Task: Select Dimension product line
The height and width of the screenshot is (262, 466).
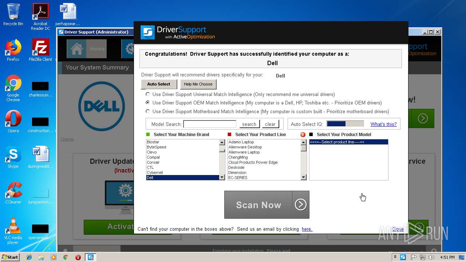Action: pos(264,172)
